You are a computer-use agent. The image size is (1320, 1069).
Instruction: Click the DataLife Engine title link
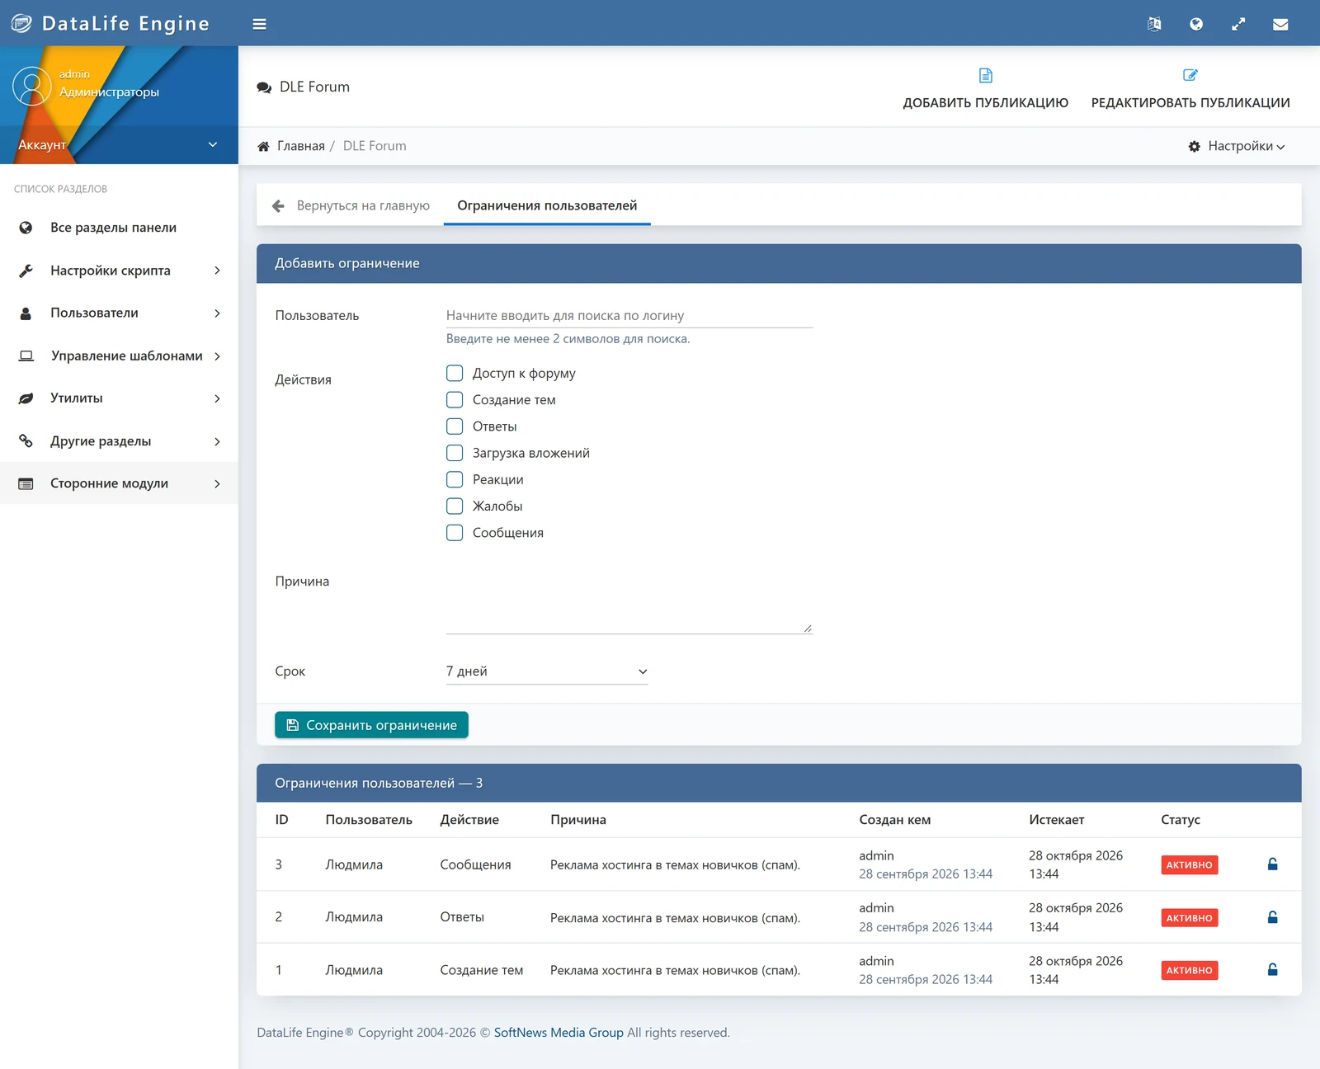(125, 24)
